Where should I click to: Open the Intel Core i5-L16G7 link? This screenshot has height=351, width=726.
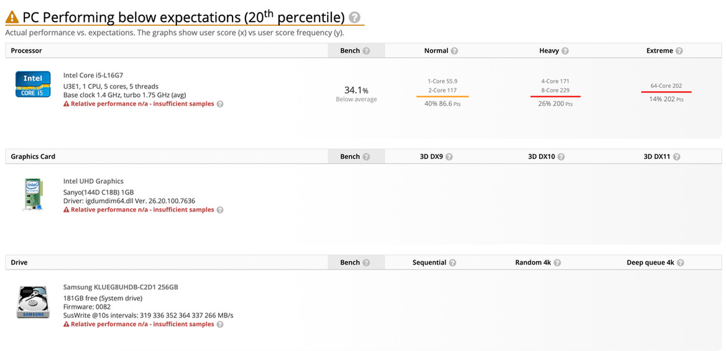(x=93, y=75)
